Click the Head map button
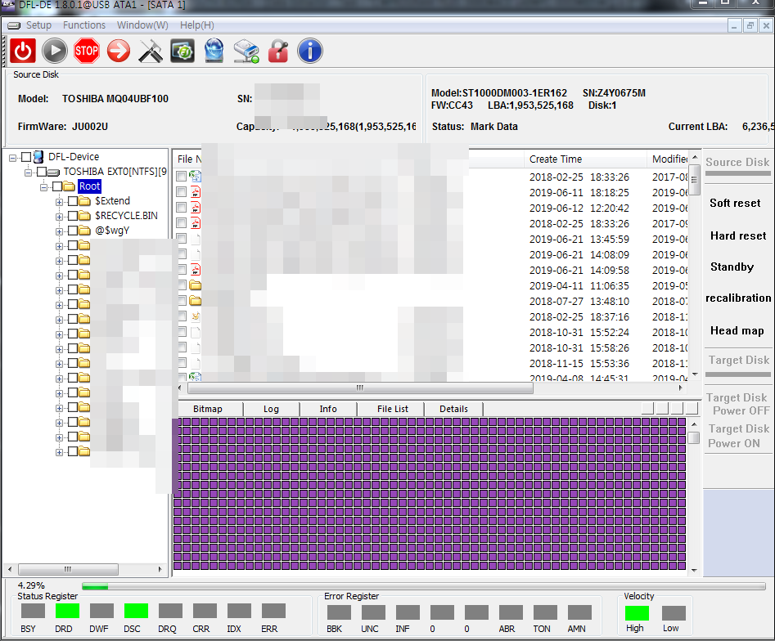 coord(737,330)
